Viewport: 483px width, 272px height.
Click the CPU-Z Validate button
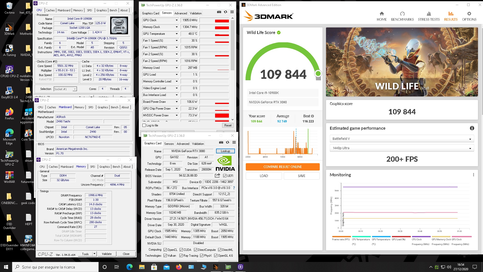coord(107,254)
